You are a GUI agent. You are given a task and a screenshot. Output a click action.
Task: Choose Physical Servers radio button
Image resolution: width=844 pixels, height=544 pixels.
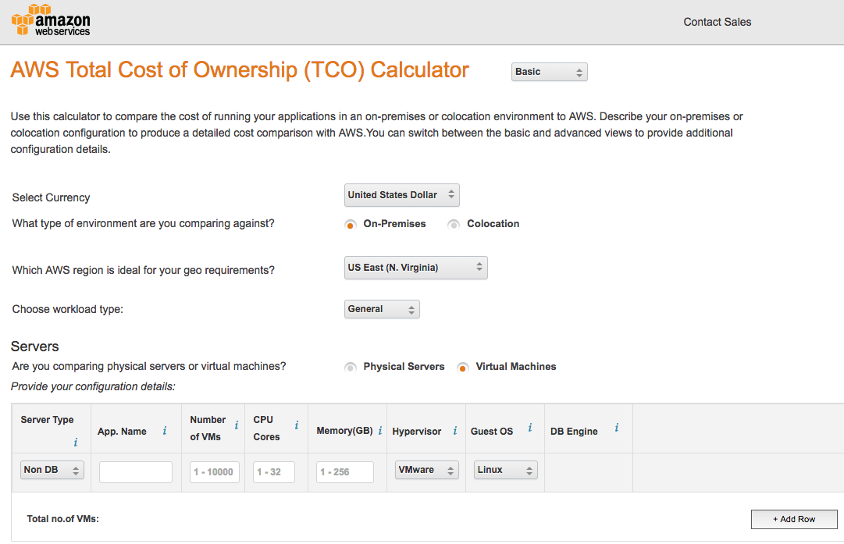351,367
